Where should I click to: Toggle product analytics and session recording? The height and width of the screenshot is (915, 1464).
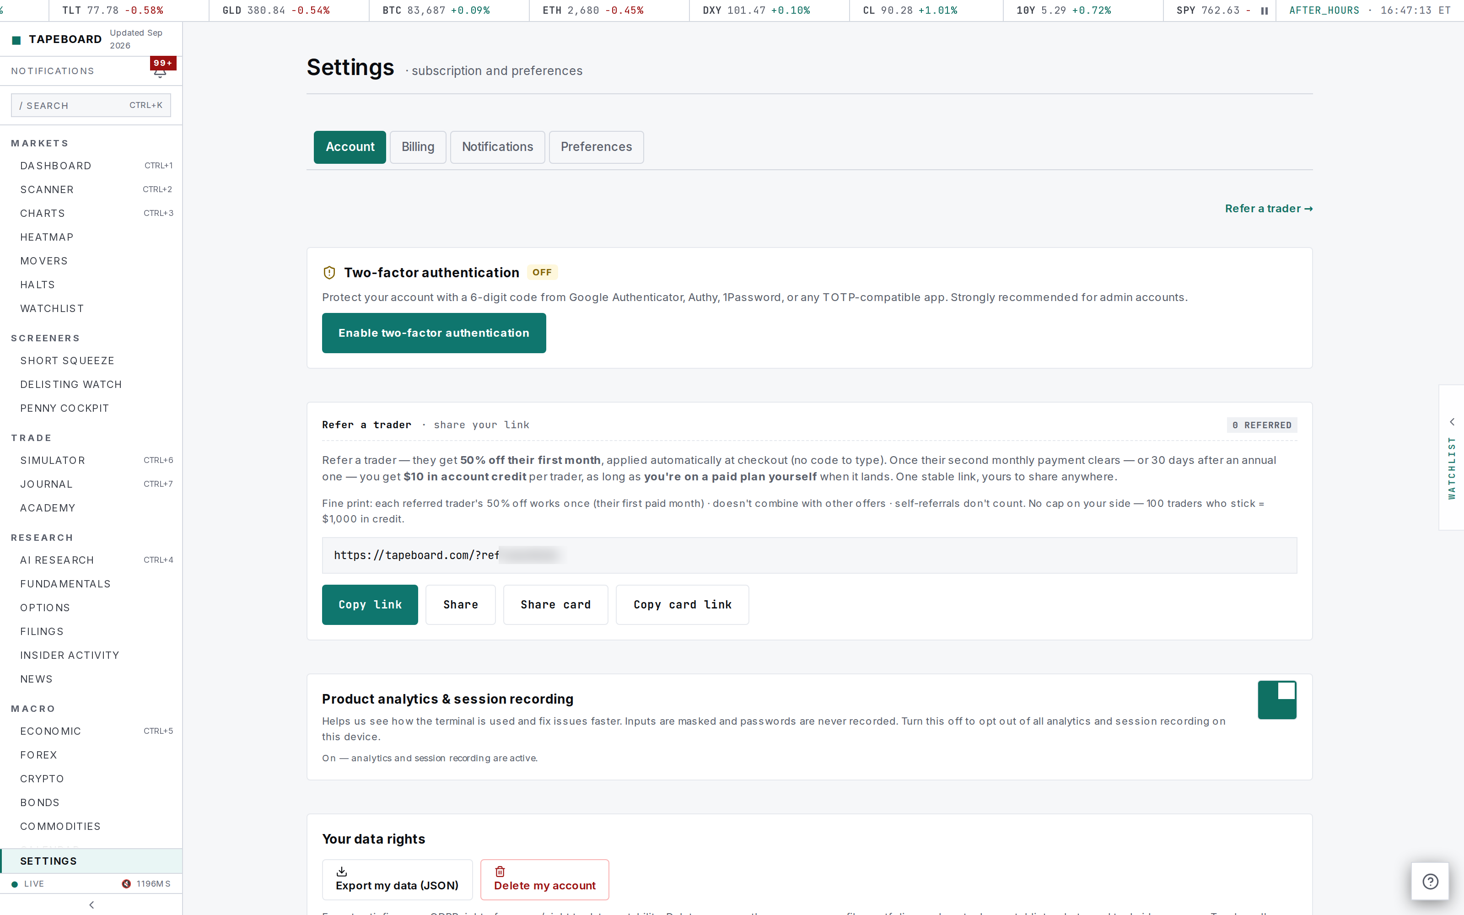tap(1277, 700)
